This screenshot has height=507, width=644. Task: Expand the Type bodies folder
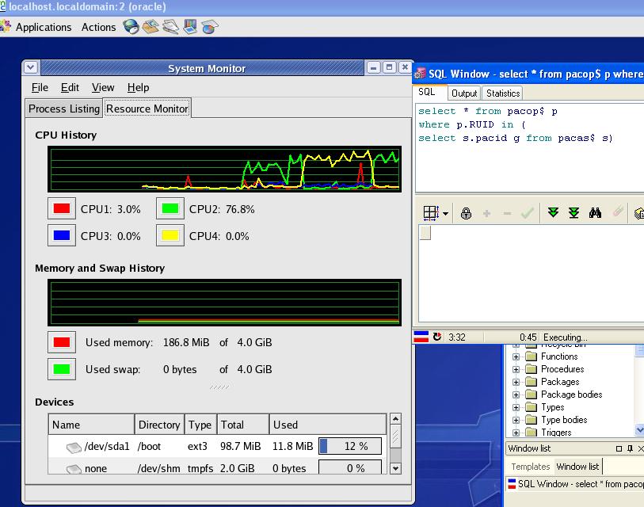tap(516, 421)
